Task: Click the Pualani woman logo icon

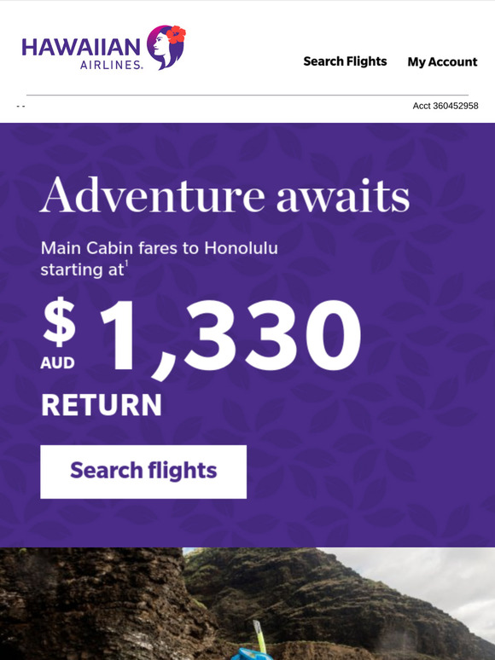Action: tap(166, 47)
